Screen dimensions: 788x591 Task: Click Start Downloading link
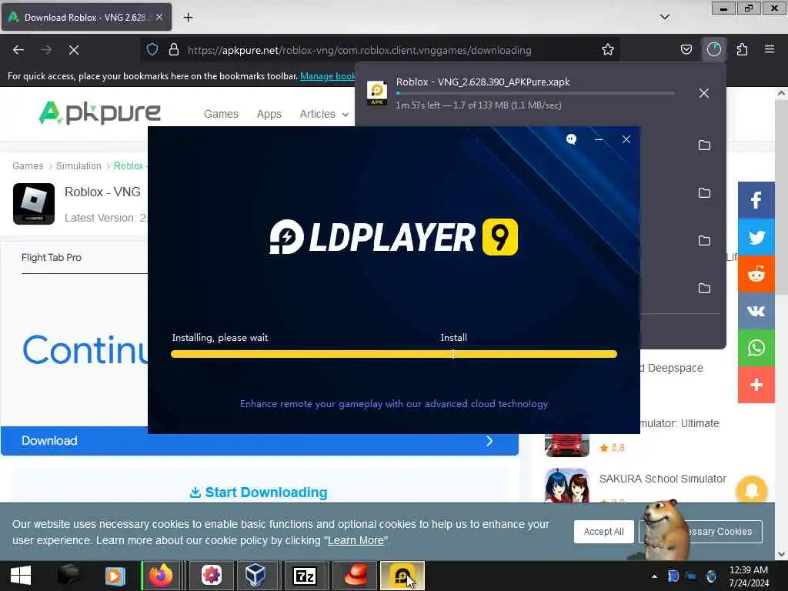(259, 492)
